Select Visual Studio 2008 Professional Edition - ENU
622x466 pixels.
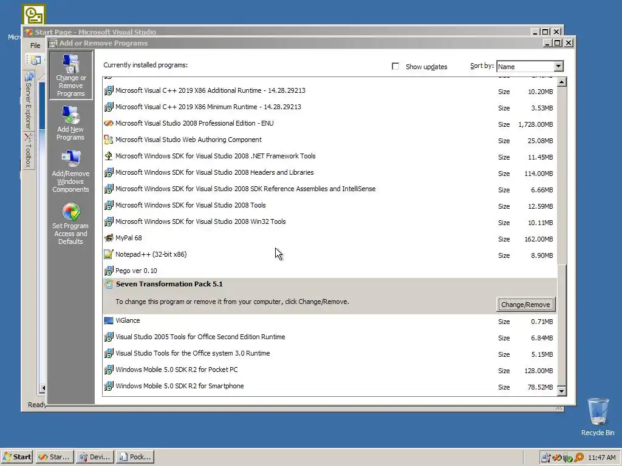(x=329, y=124)
